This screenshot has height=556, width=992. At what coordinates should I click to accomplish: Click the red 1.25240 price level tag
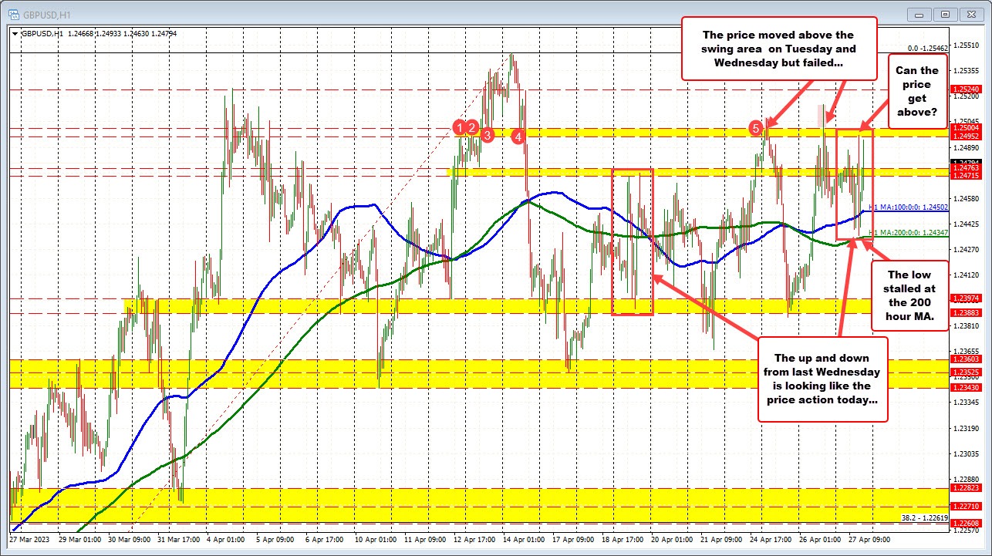tap(967, 89)
